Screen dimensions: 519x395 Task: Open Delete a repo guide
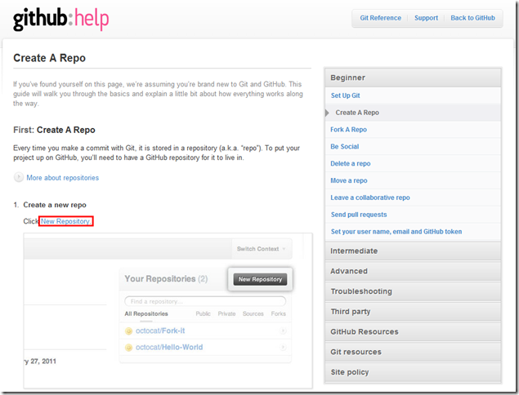(x=350, y=163)
